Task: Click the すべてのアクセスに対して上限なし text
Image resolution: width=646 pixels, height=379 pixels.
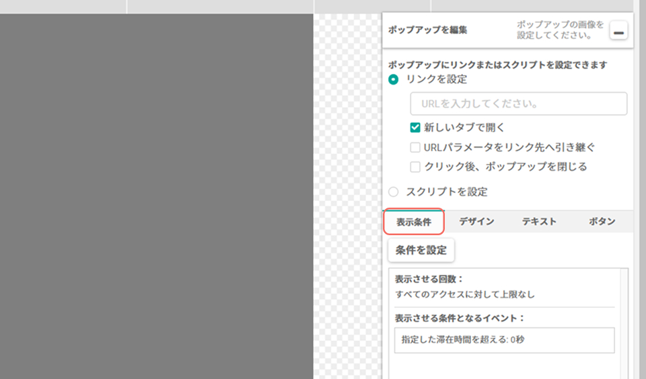Action: click(465, 294)
